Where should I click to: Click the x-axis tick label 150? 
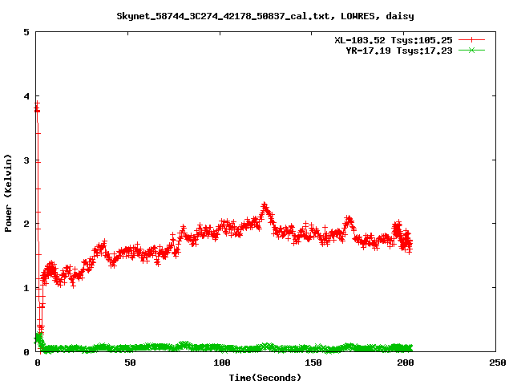pyautogui.click(x=313, y=363)
